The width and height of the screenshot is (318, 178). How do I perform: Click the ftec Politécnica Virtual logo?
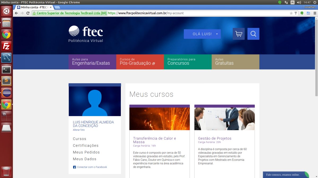(x=86, y=34)
